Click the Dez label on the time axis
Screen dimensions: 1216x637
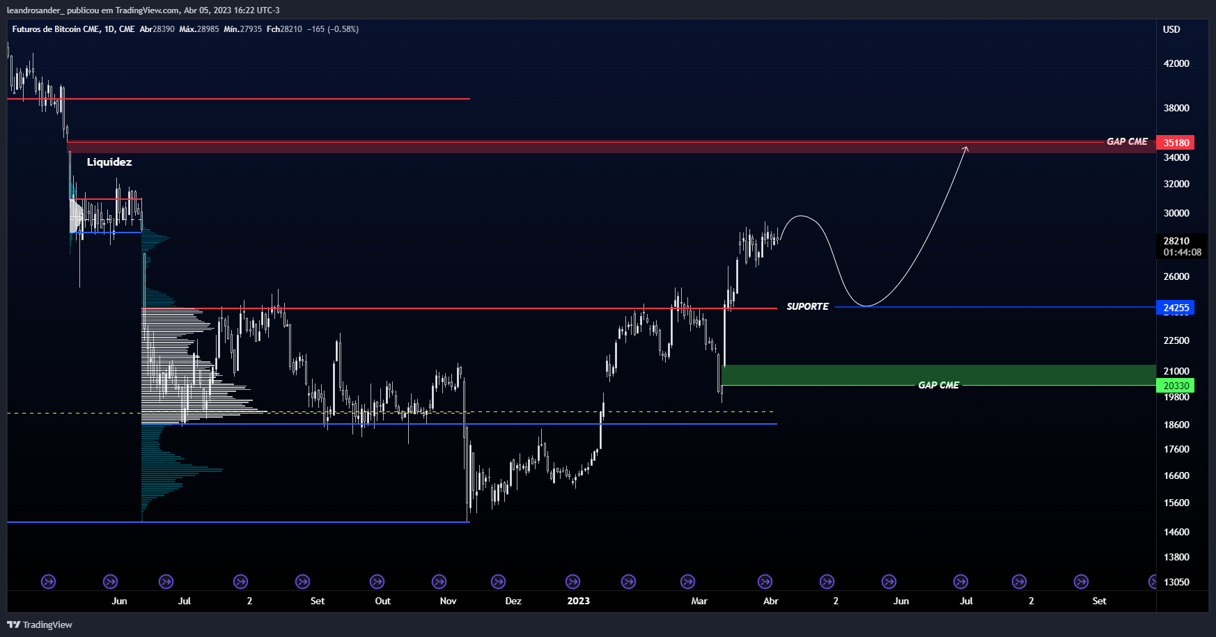pos(513,601)
